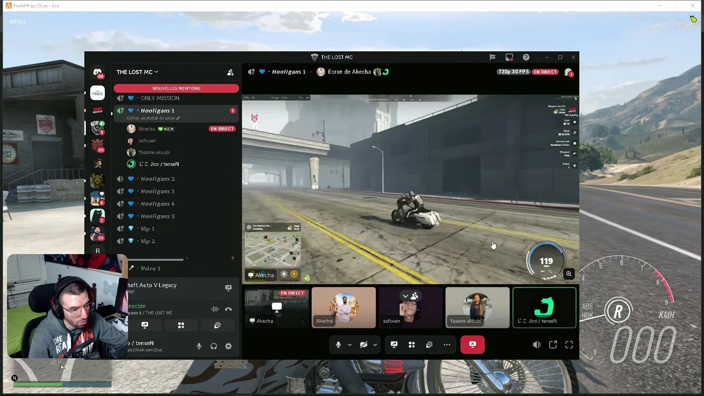Open Discord direct messages home icon

pyautogui.click(x=97, y=72)
